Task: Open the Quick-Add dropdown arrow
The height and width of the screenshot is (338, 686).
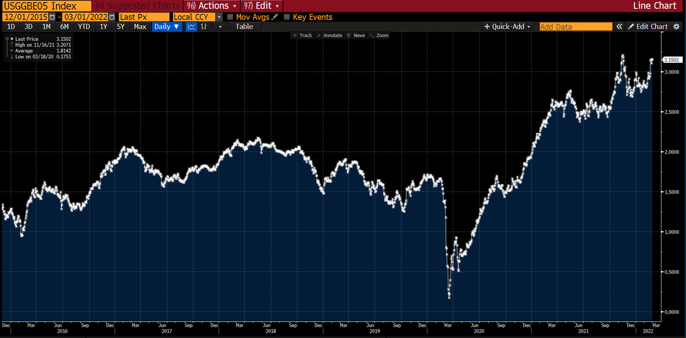Action: click(x=529, y=26)
